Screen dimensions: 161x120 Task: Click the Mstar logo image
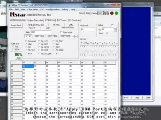(x=18, y=15)
